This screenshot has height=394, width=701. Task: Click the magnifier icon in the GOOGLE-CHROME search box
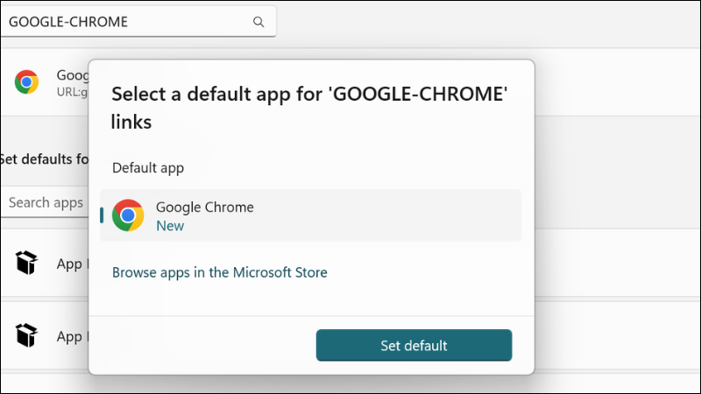click(x=258, y=22)
